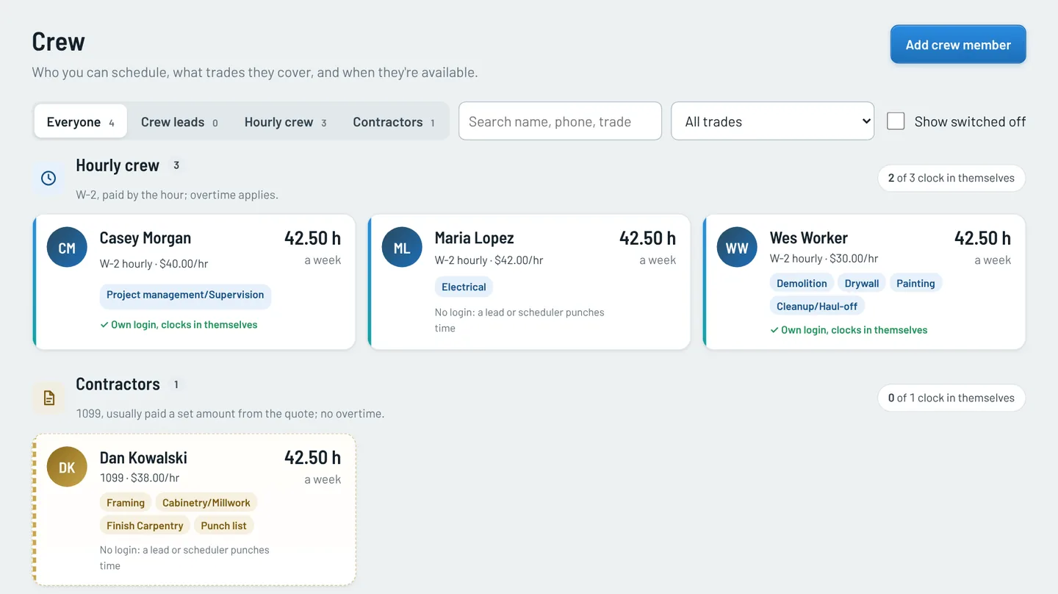
Task: Open Casey Morgan's crew card name
Action: pyautogui.click(x=145, y=238)
